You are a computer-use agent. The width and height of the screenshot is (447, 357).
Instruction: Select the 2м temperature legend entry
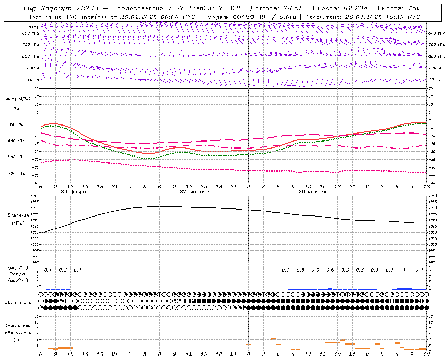click(x=16, y=109)
